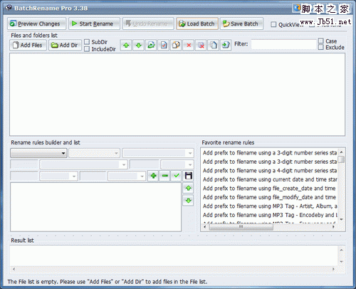Open the dropdown left of the green plus icon
The image size is (356, 289).
click(127, 176)
